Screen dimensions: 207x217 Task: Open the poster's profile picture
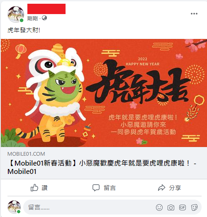coord(16,14)
